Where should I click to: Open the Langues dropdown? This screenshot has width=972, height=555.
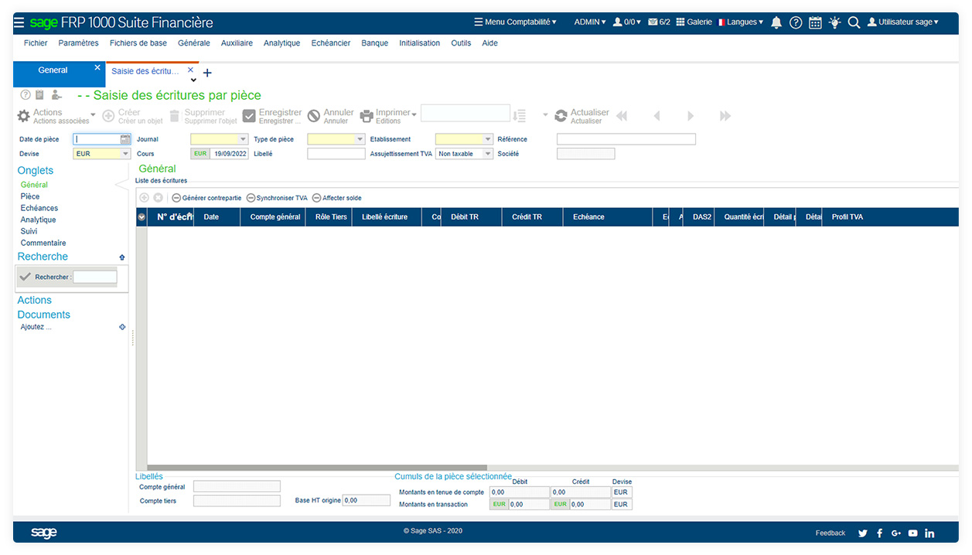(741, 22)
